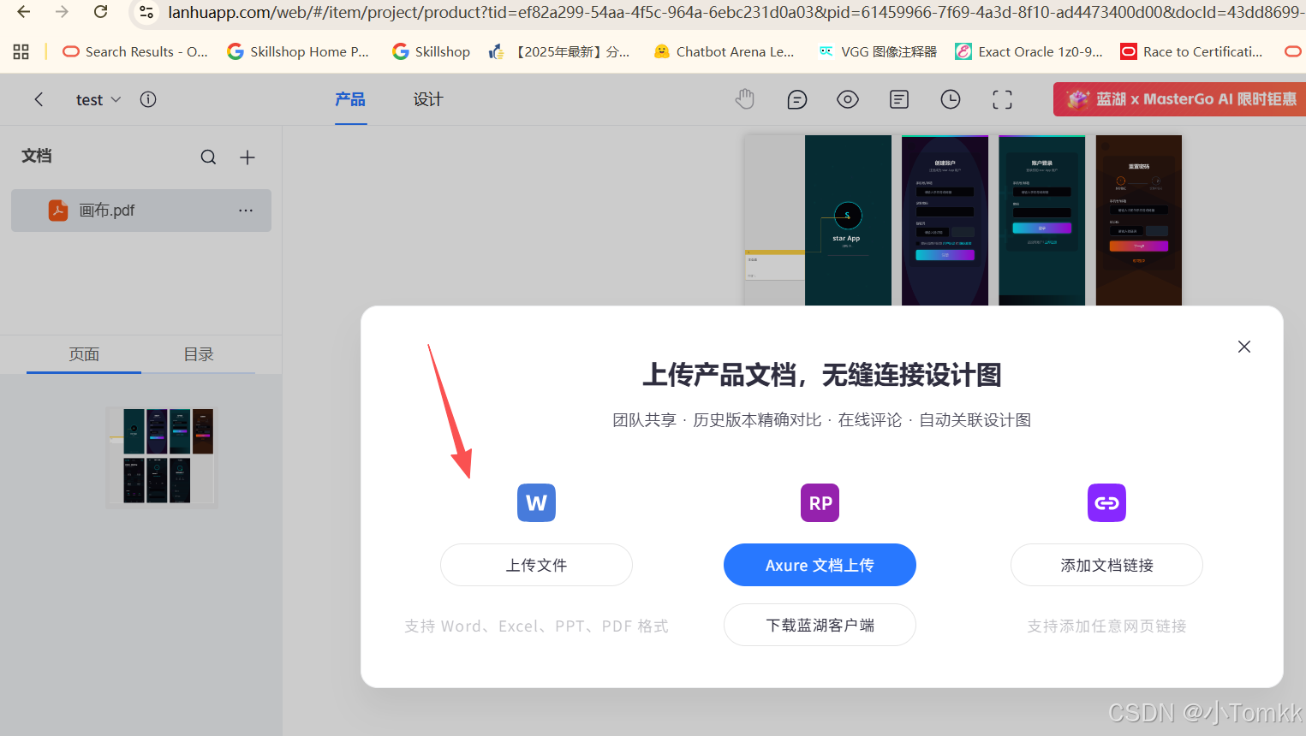Open Exact Oracle 1z0-9 bookmark
This screenshot has width=1306, height=736.
pyautogui.click(x=1029, y=51)
